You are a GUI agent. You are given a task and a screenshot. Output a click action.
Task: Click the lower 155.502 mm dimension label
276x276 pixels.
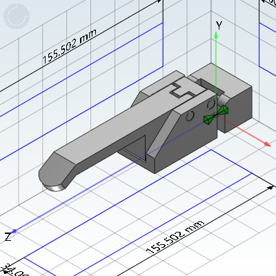[175, 237]
